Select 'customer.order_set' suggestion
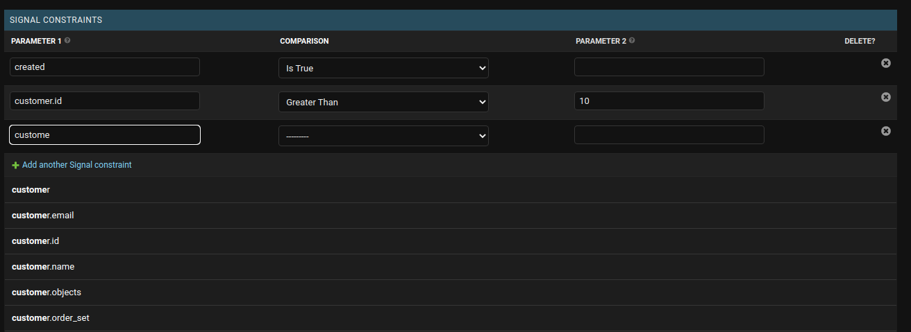The image size is (911, 332). tap(51, 318)
